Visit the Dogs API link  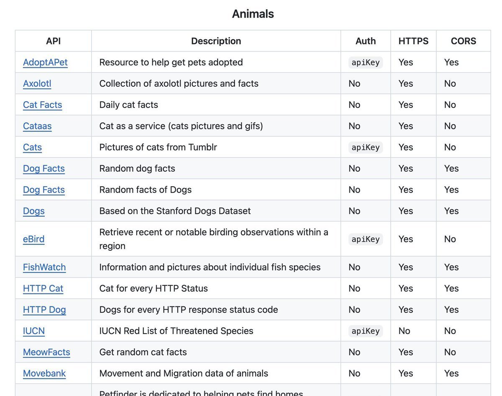[34, 211]
